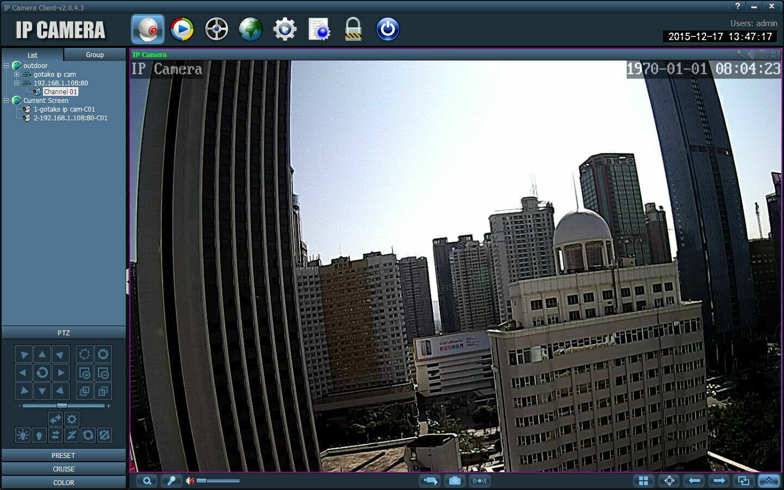This screenshot has width=784, height=490.
Task: Collapse the left sidebar with splitter handle
Action: (128, 281)
